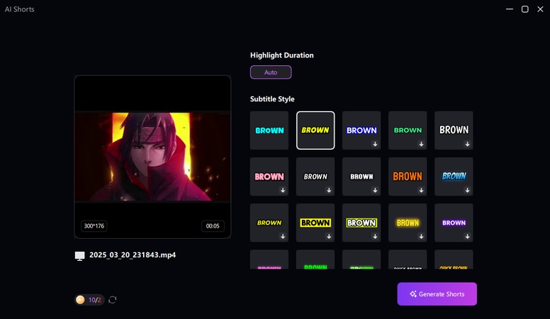Select the thin white italic BROWN style
The width and height of the screenshot is (550, 319).
[x=315, y=177]
